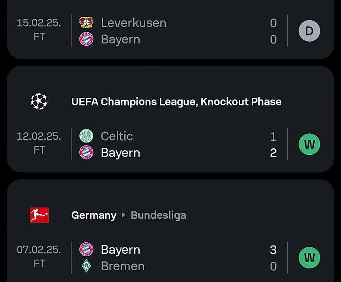
Task: Click the green W badge for Bremen match
Action: pyautogui.click(x=309, y=258)
